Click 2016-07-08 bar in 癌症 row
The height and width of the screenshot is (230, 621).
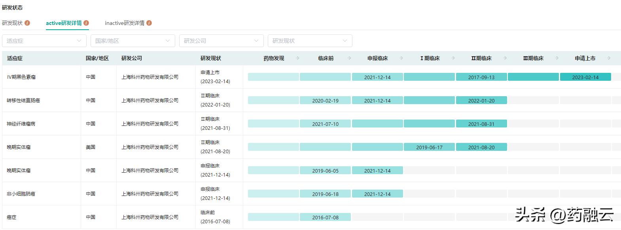pos(325,217)
